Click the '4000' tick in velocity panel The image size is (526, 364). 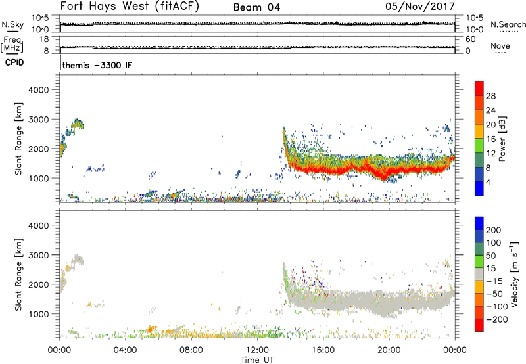click(39, 225)
